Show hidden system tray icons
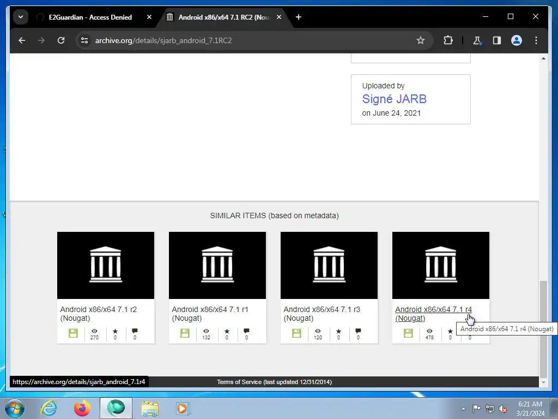This screenshot has width=558, height=419. pos(463,409)
